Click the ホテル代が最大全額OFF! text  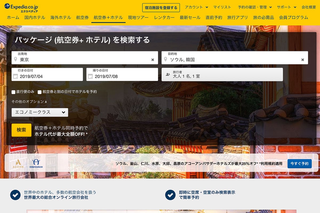[61, 134]
